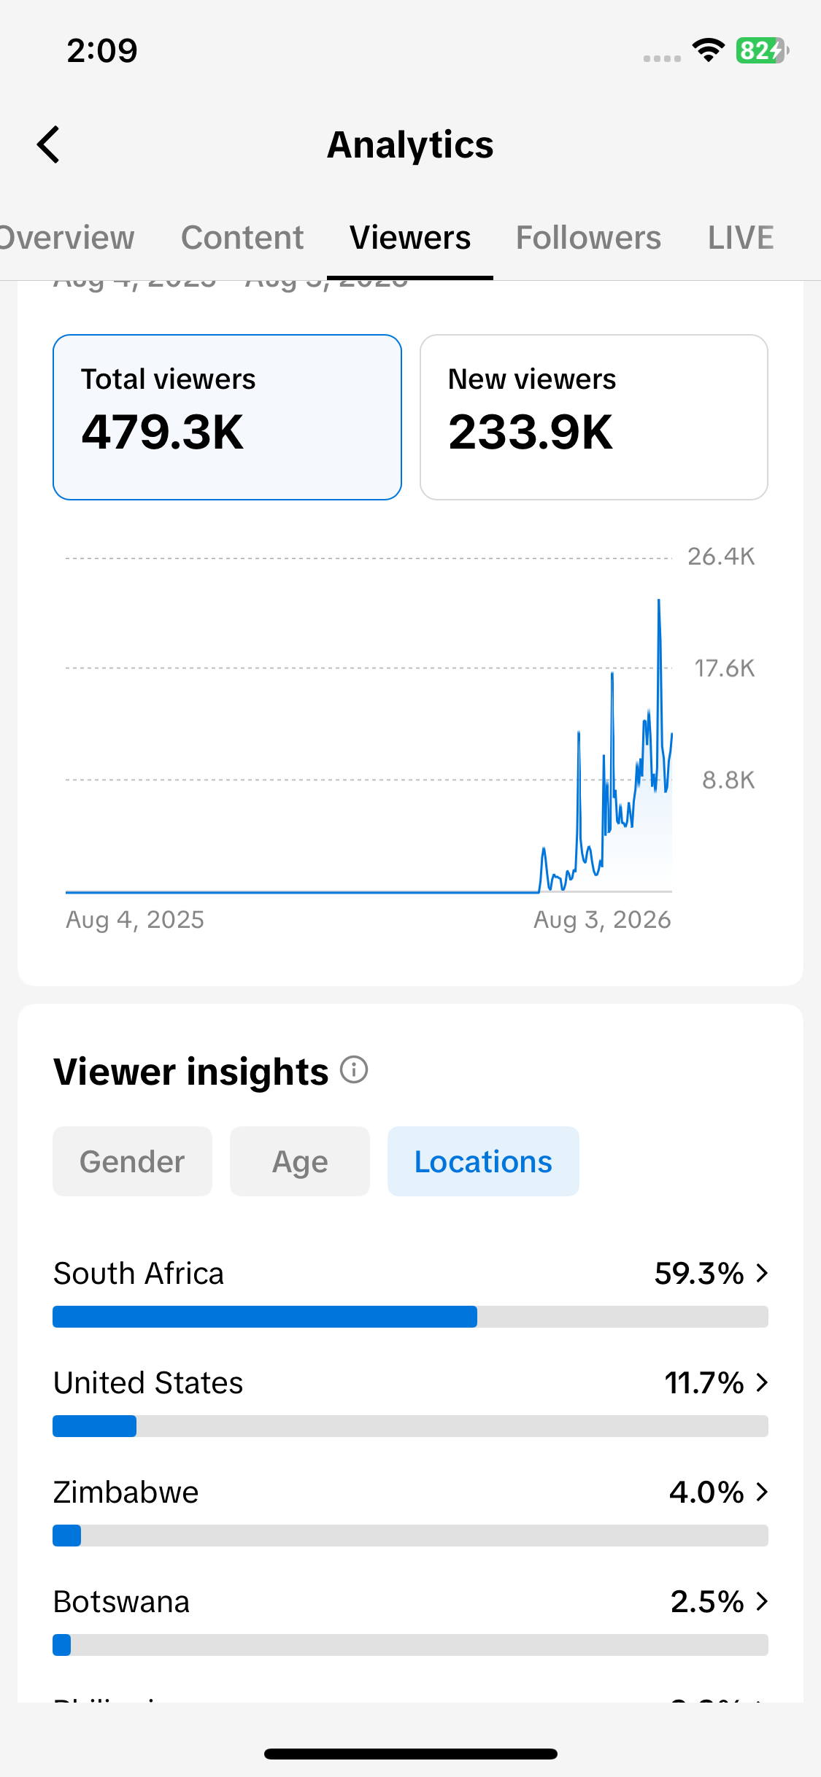The image size is (821, 1777).
Task: Open the Viewer insights info icon
Action: 354,1070
